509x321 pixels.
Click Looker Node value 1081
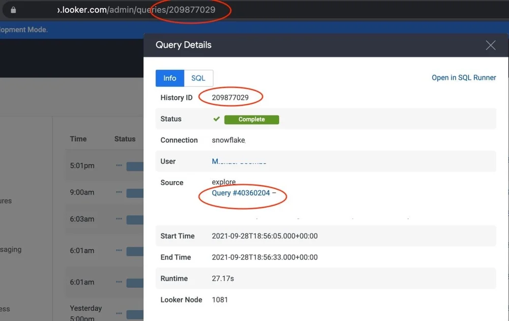point(220,300)
